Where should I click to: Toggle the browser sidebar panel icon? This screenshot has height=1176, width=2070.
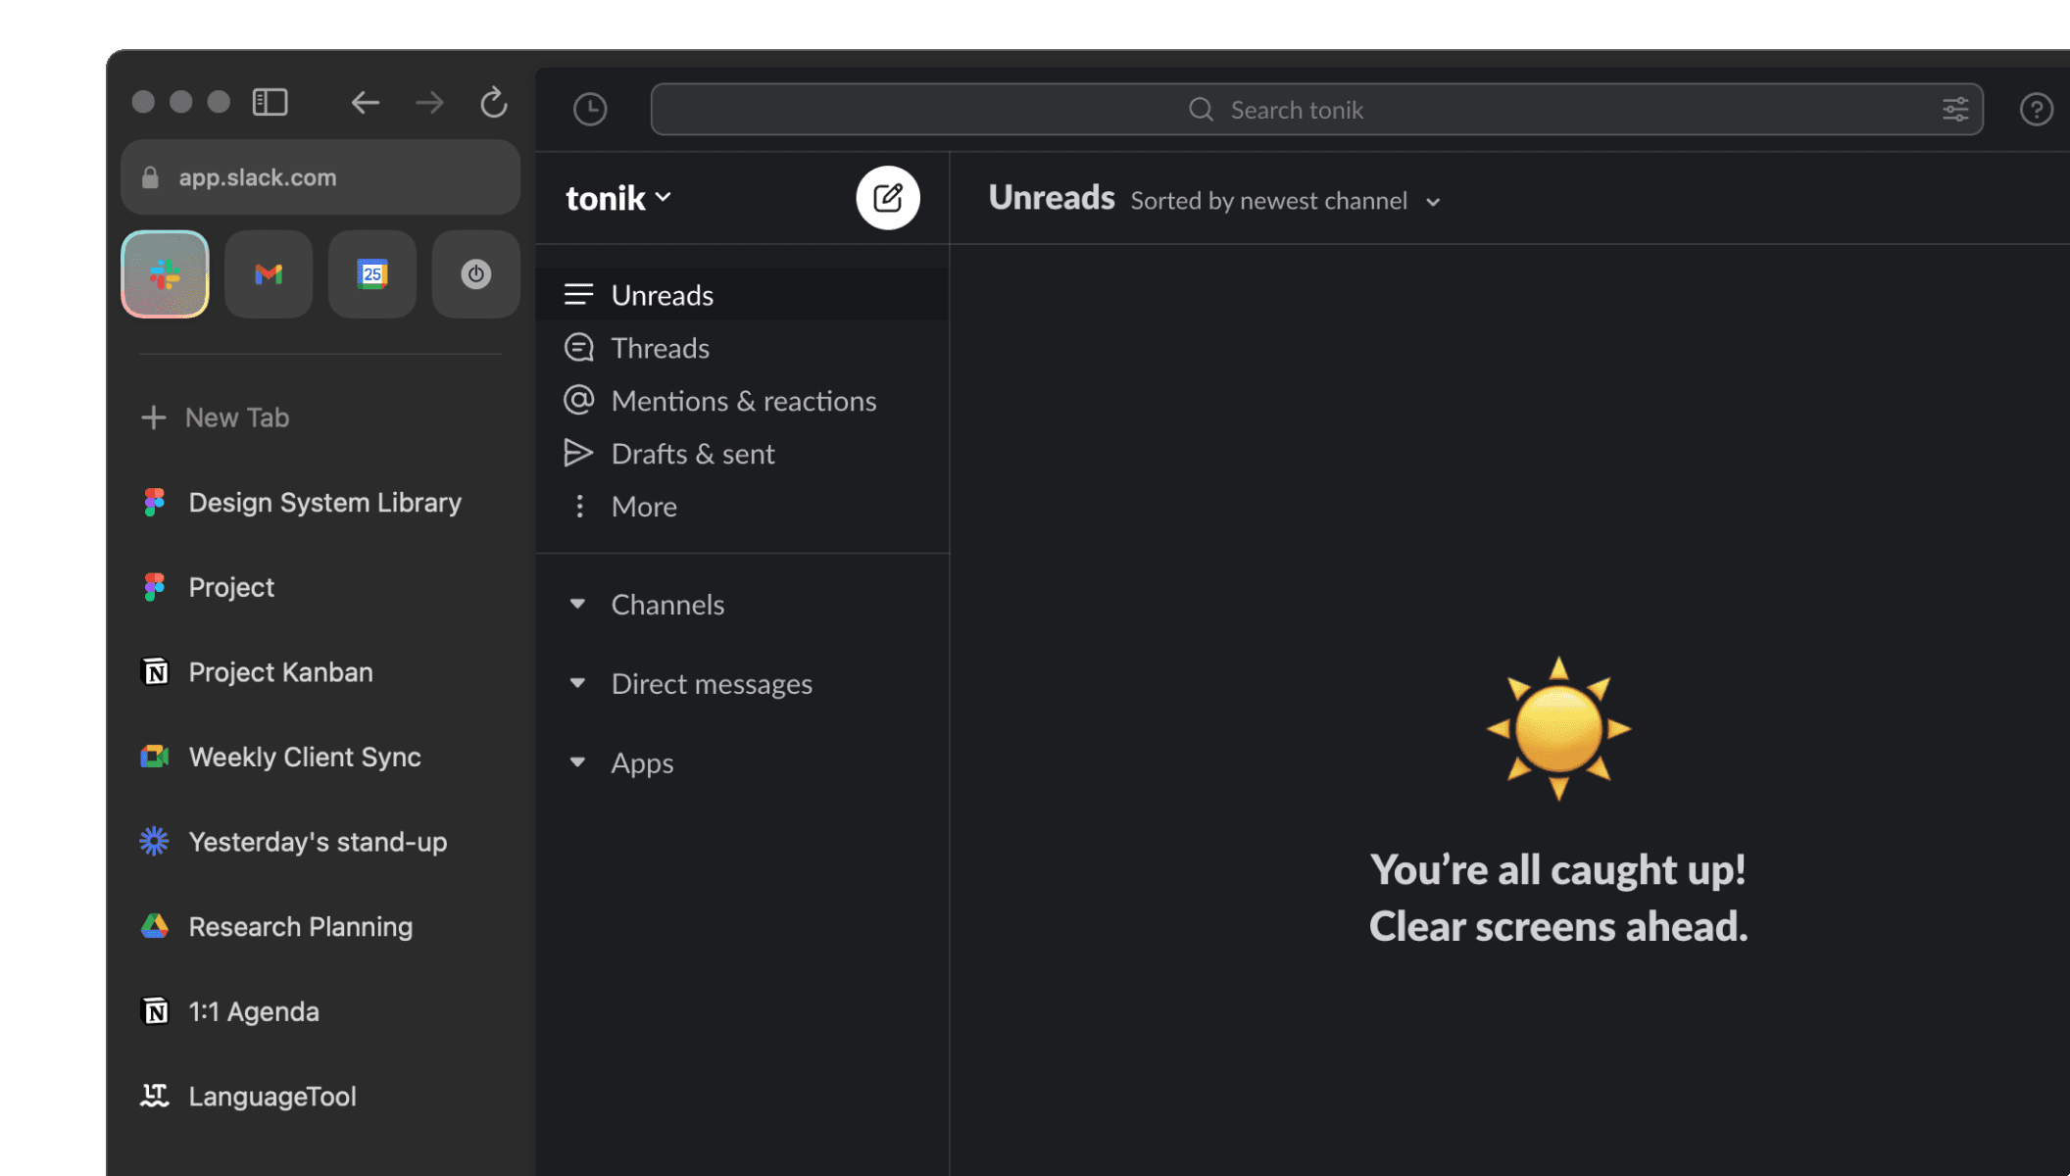click(x=270, y=102)
